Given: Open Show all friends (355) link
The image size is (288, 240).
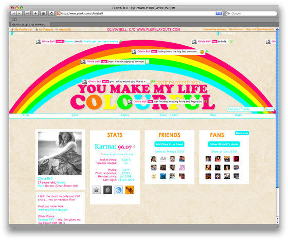Looking at the screenshot, I should (169, 152).
